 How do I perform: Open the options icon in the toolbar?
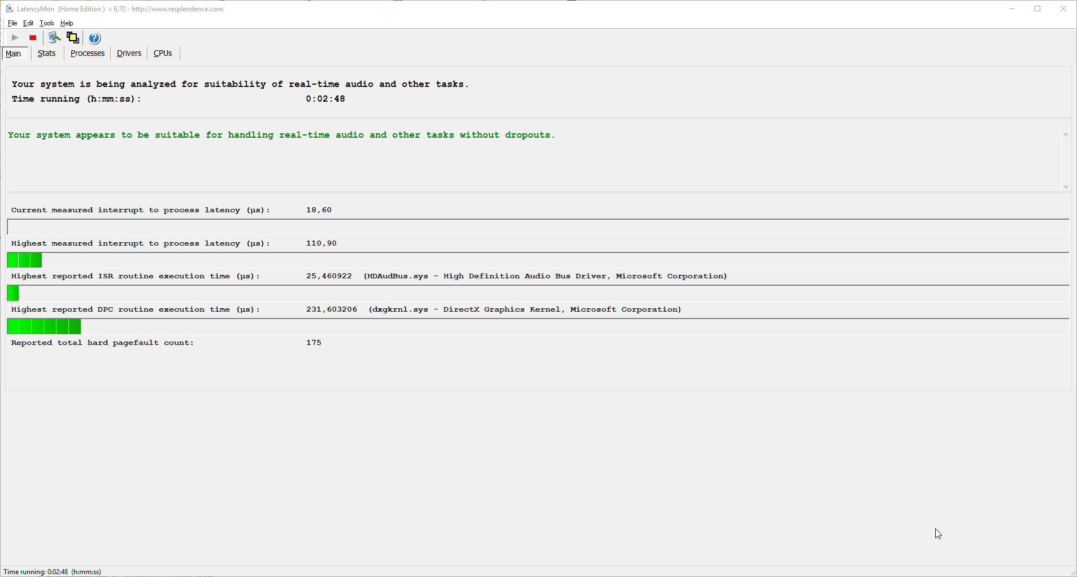[54, 38]
